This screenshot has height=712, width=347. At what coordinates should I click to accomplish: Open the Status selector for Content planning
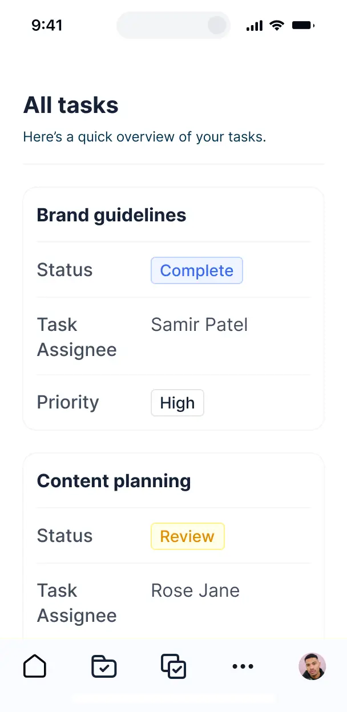tap(187, 536)
